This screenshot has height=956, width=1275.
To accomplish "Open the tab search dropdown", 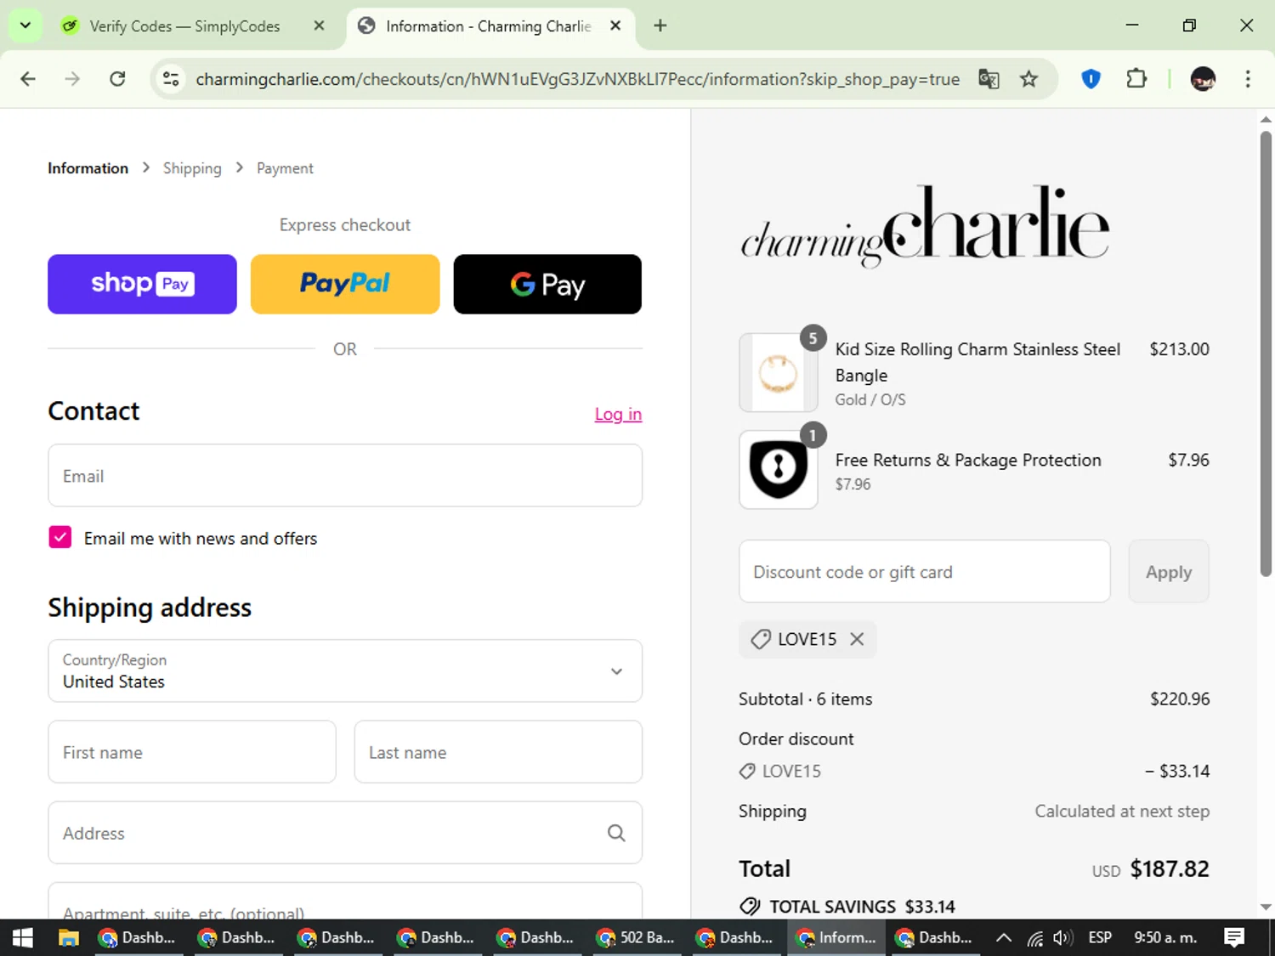I will pos(25,25).
